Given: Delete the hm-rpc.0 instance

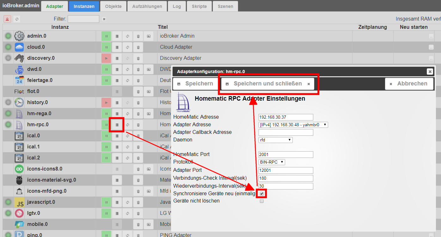Looking at the screenshot, I should (x=138, y=125).
